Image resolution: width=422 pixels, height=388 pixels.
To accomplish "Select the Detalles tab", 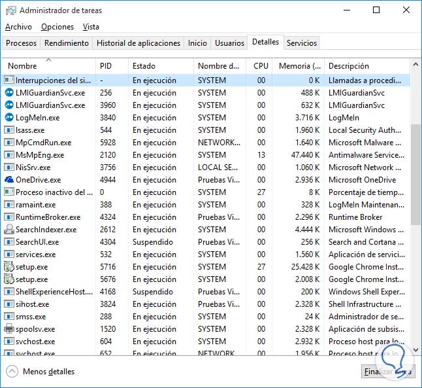I will [265, 42].
